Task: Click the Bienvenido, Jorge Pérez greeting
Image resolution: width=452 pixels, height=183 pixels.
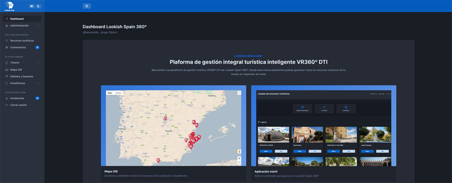Action: coord(100,33)
